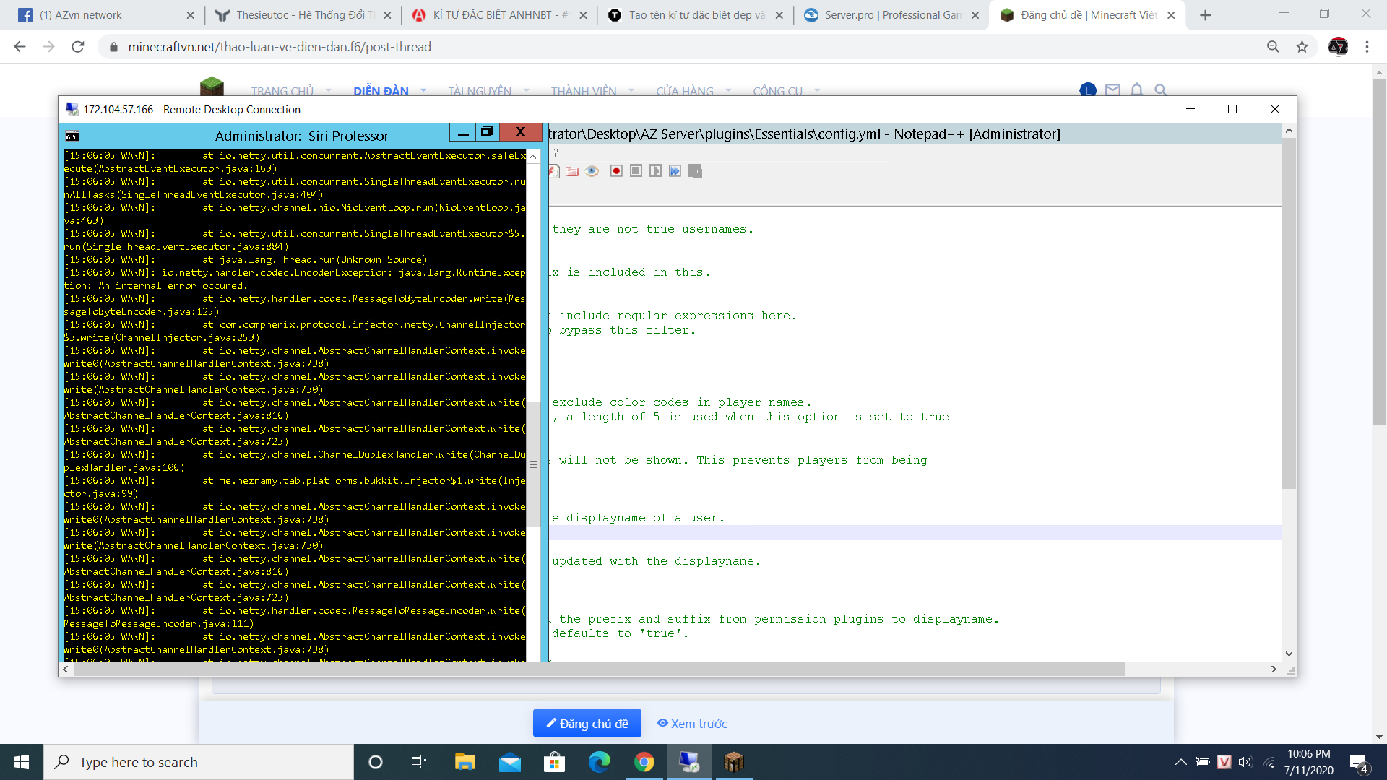Click the macro Playback icon
1387x780 pixels.
[x=655, y=171]
